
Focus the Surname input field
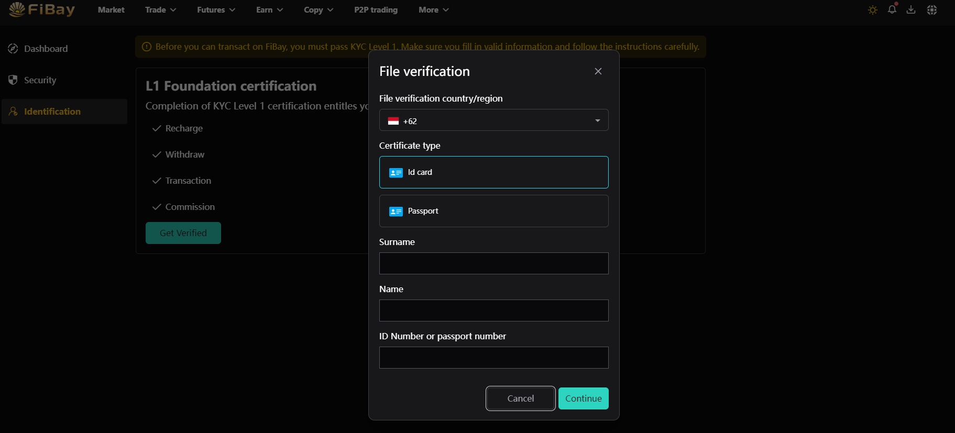493,263
